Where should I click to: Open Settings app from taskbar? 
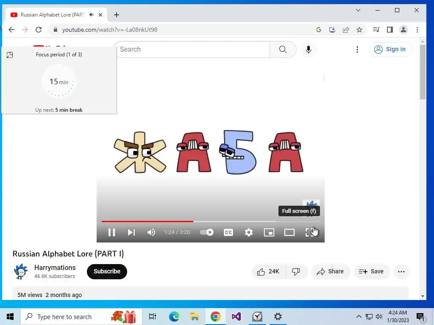pyautogui.click(x=278, y=317)
